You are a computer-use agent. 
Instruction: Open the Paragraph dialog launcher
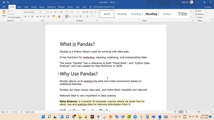point(97,21)
